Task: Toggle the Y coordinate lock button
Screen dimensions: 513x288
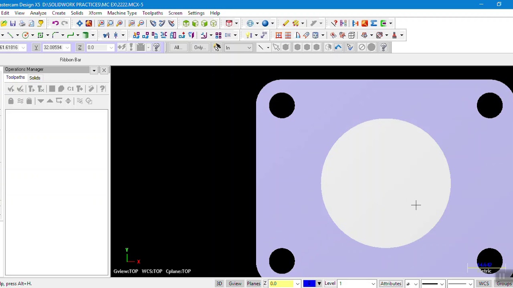Action: pyautogui.click(x=36, y=48)
